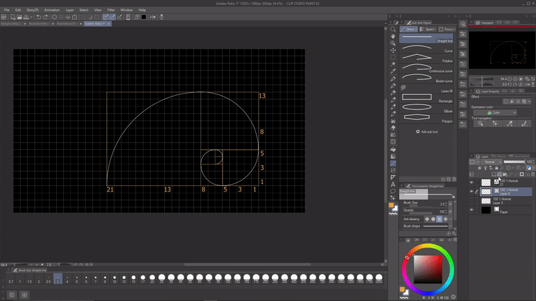Image resolution: width=536 pixels, height=301 pixels.
Task: Open the Expression color dropdown
Action: [x=494, y=112]
